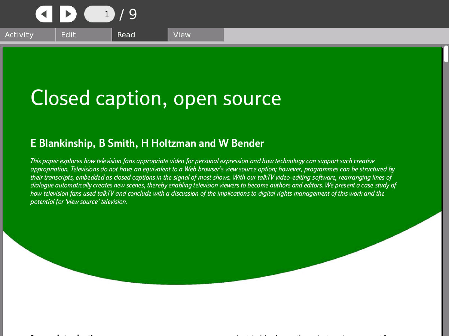
Task: Click the vertical scrollbar handle at top right
Action: (446, 54)
